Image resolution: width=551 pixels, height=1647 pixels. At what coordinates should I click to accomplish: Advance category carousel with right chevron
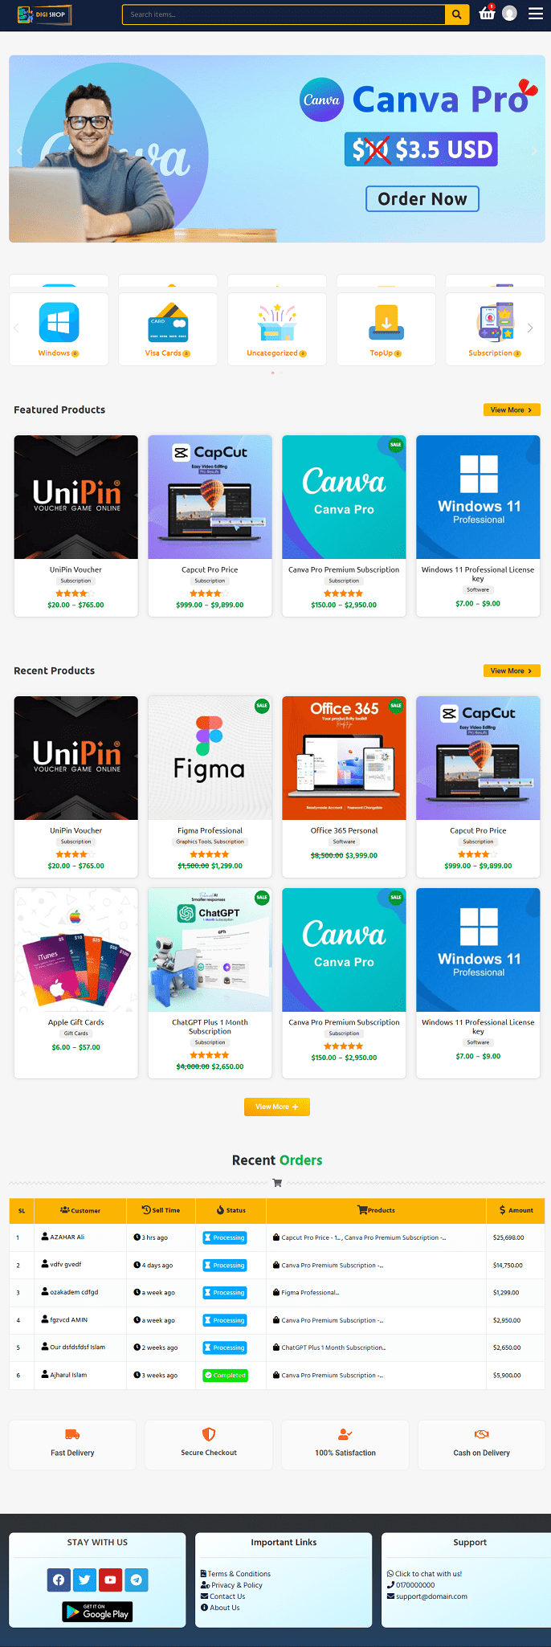530,328
